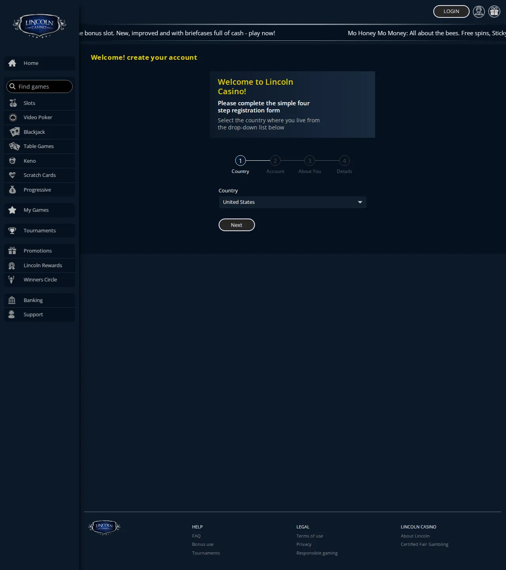Click the Progressive money bag icon
The image size is (506, 570).
(x=12, y=190)
